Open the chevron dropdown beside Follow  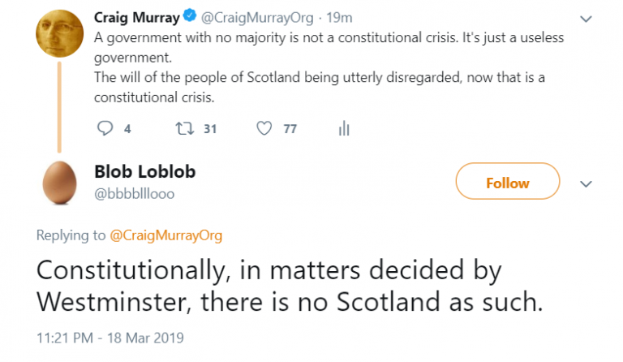coord(586,183)
